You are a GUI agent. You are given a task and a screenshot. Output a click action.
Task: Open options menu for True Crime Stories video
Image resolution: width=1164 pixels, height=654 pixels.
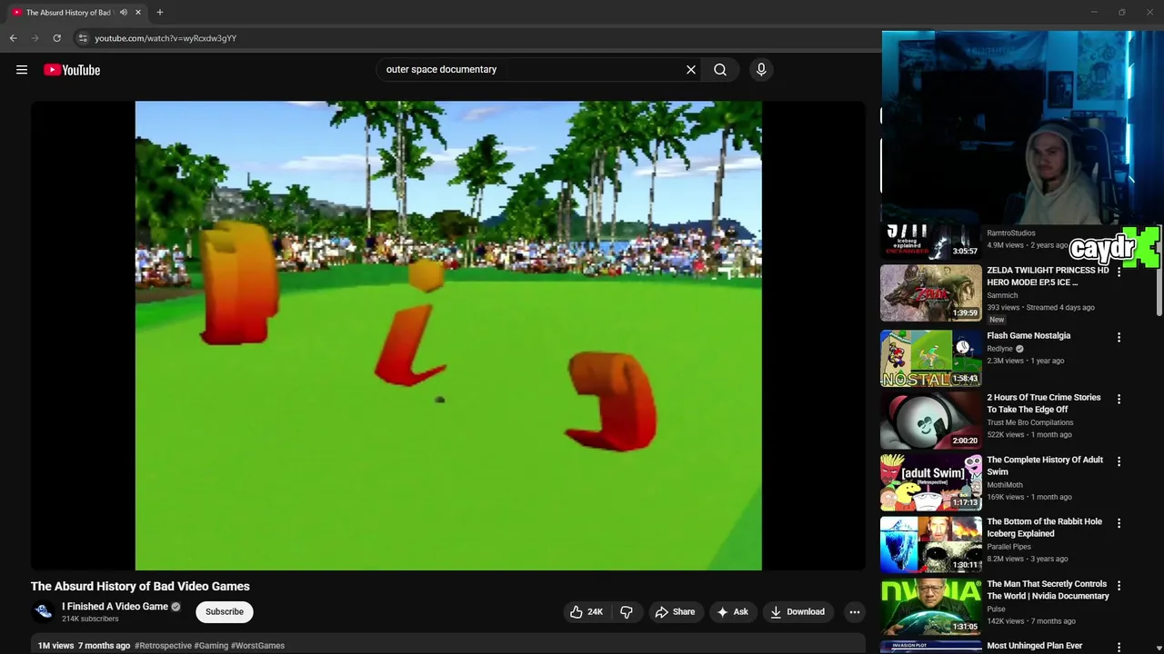[x=1119, y=399]
